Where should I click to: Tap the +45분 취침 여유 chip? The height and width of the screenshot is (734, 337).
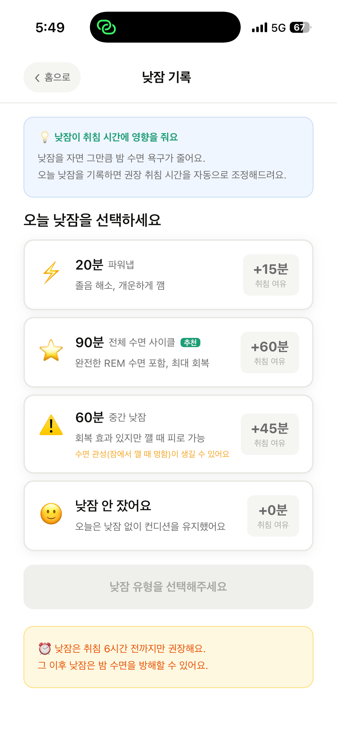coord(270,434)
